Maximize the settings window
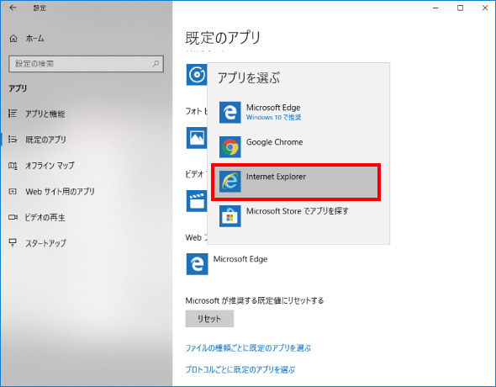496x387 pixels. click(x=460, y=8)
